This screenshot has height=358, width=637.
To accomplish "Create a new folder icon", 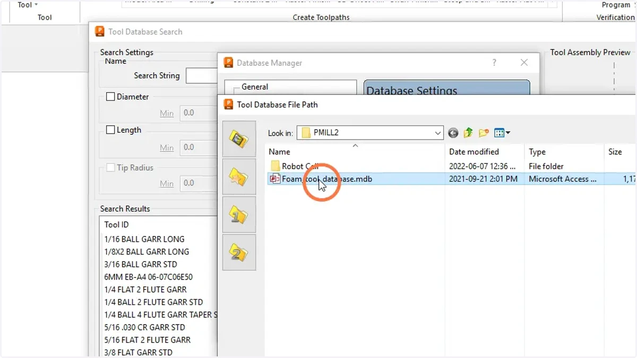I will tap(484, 133).
